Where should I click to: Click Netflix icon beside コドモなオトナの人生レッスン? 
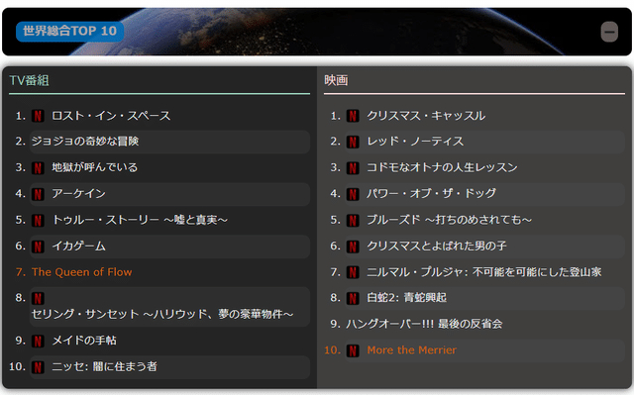353,167
